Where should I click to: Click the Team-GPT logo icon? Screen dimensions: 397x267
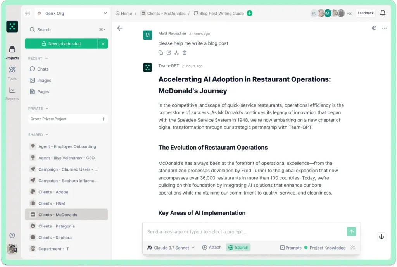(x=12, y=26)
